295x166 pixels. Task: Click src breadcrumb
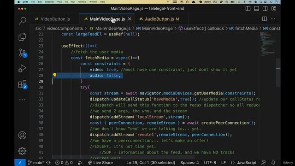point(38,29)
